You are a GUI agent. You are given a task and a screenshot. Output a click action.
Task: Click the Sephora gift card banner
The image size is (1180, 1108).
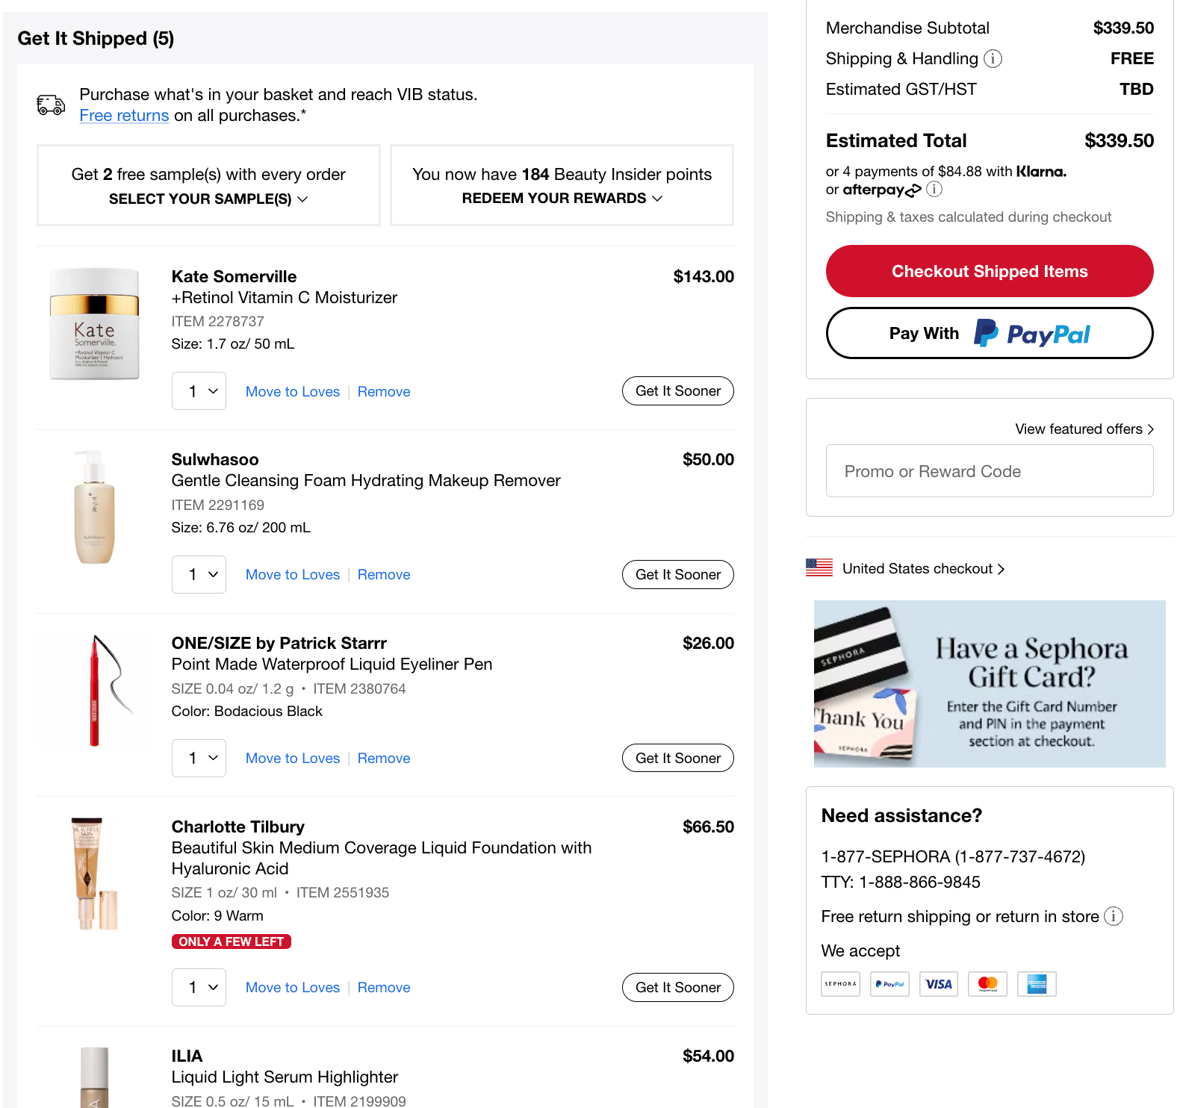(989, 683)
